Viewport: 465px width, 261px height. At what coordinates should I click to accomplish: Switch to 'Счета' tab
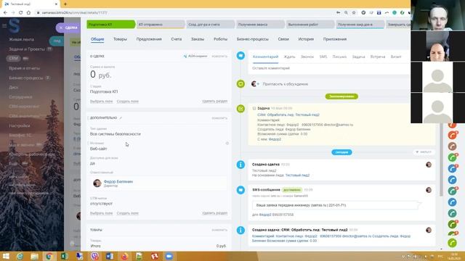coord(176,39)
